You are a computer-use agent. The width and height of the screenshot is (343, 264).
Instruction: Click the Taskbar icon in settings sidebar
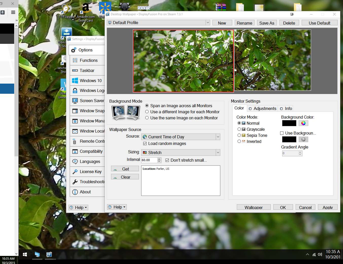coord(75,70)
